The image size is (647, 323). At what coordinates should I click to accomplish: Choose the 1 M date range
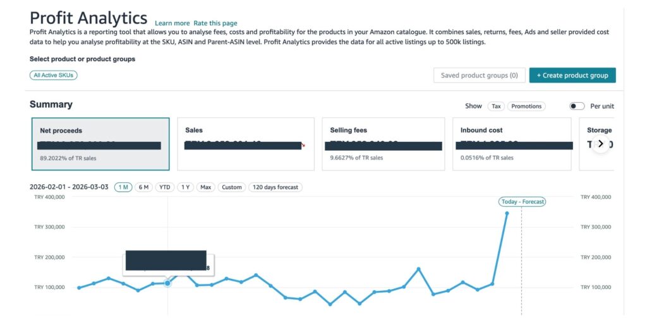tap(123, 187)
